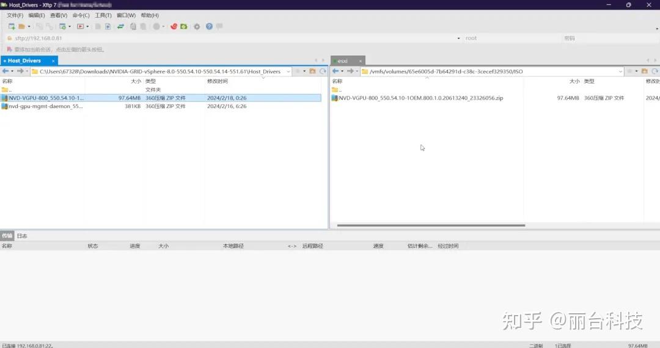Open the parent folder icon in the remote pane
Viewport: 660px width, 348px height.
[x=645, y=71]
